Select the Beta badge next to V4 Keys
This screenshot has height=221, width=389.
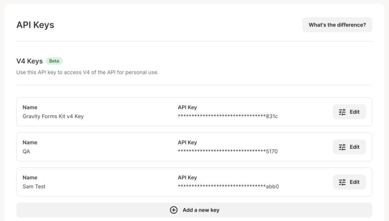pos(54,61)
